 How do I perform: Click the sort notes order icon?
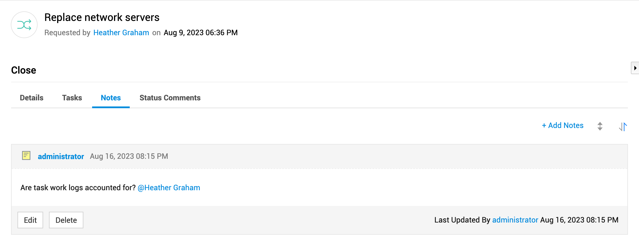(623, 127)
